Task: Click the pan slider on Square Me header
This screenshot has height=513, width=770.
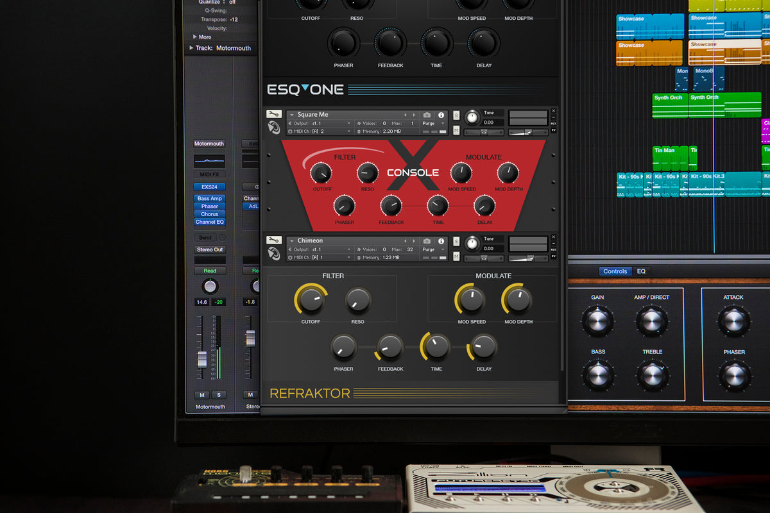Action: point(484,131)
